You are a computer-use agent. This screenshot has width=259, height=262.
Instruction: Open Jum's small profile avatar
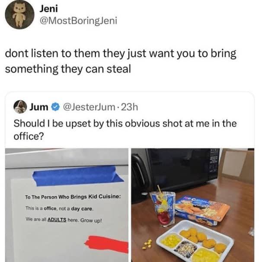(x=20, y=107)
